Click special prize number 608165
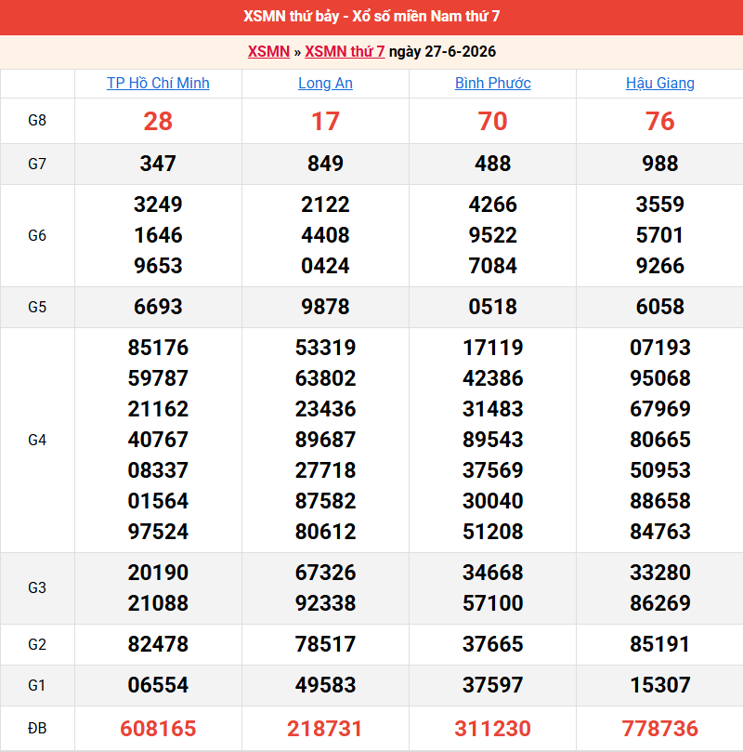Screen dimensions: 743x752 click(x=158, y=729)
